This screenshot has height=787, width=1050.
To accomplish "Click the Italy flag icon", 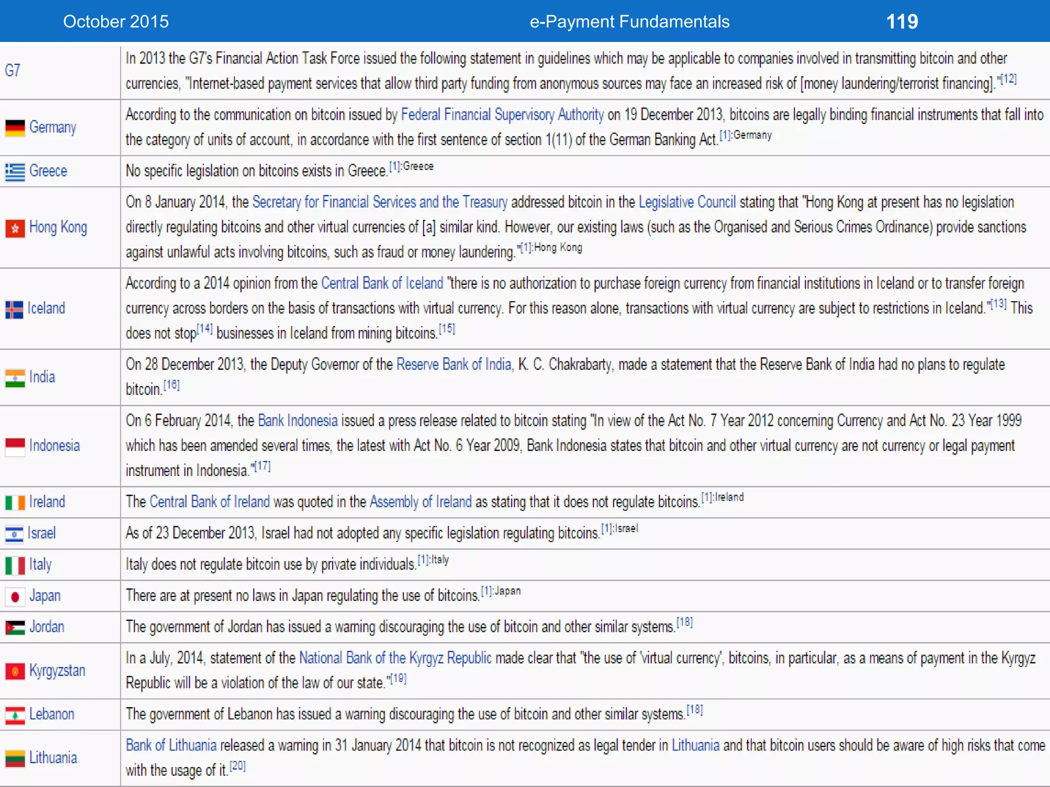I will pos(15,566).
